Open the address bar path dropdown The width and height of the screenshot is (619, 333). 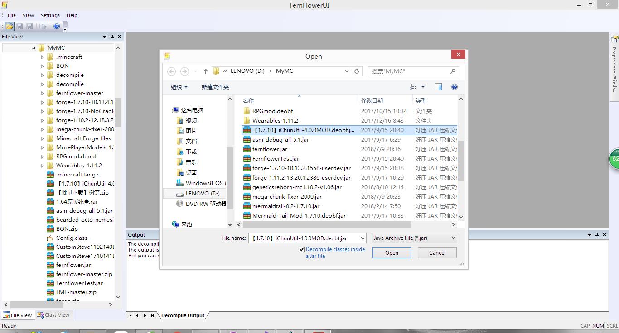coord(347,71)
